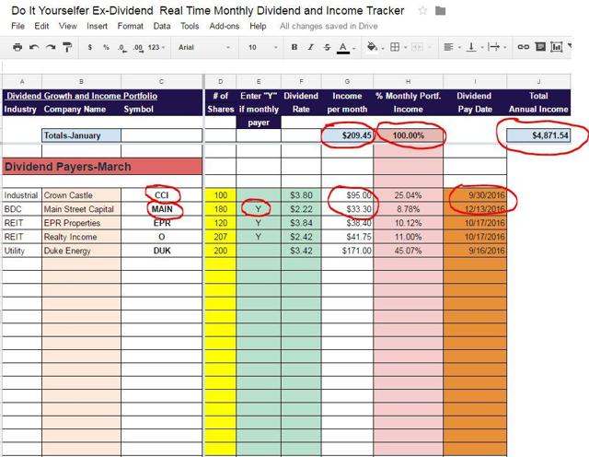Open the Data menu
The width and height of the screenshot is (589, 457).
coord(162,26)
